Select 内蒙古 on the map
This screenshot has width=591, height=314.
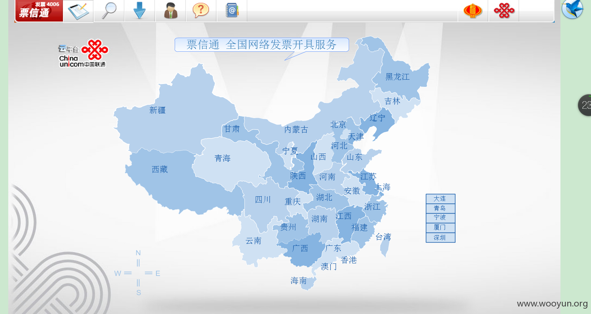(x=296, y=130)
